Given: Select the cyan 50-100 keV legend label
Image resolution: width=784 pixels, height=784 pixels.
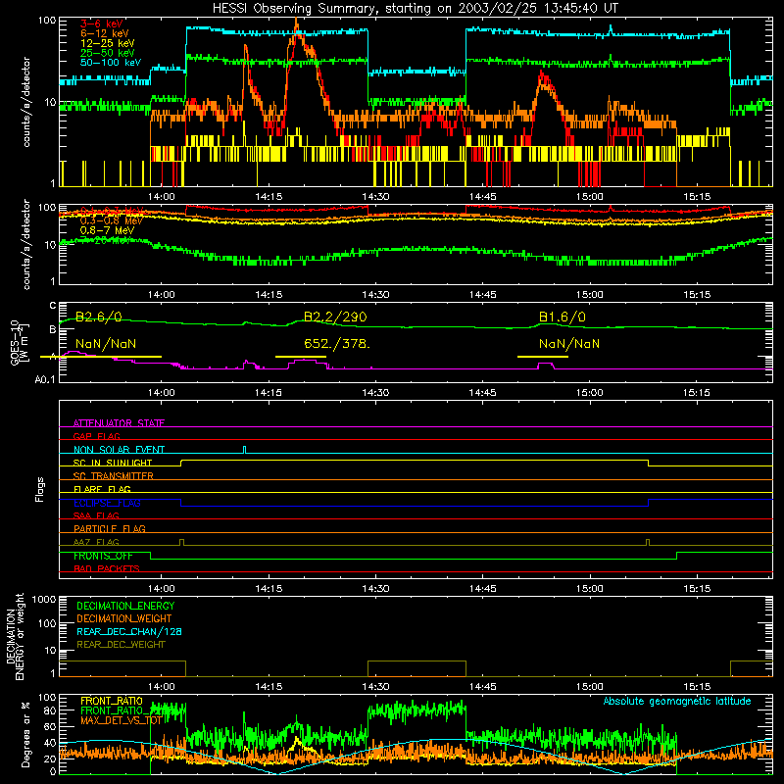Looking at the screenshot, I should tap(111, 63).
